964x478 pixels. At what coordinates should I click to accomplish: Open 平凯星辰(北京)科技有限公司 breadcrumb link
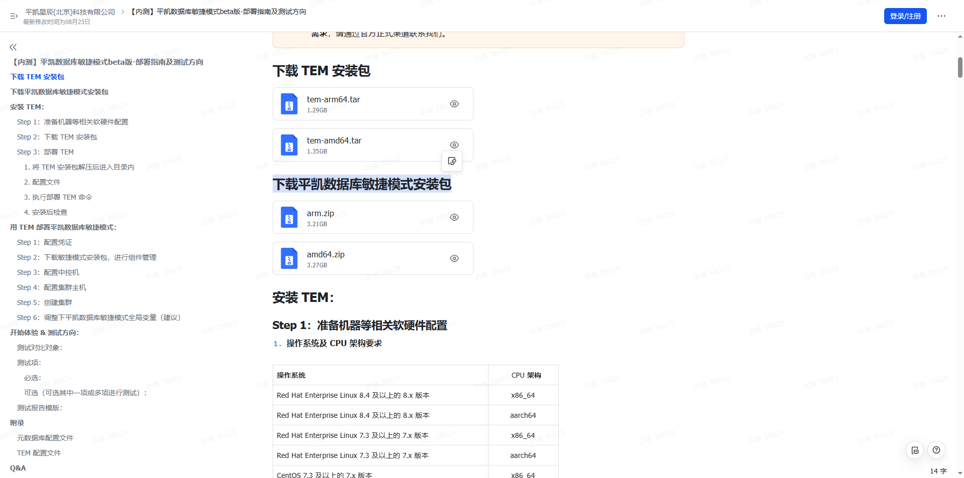pos(70,12)
